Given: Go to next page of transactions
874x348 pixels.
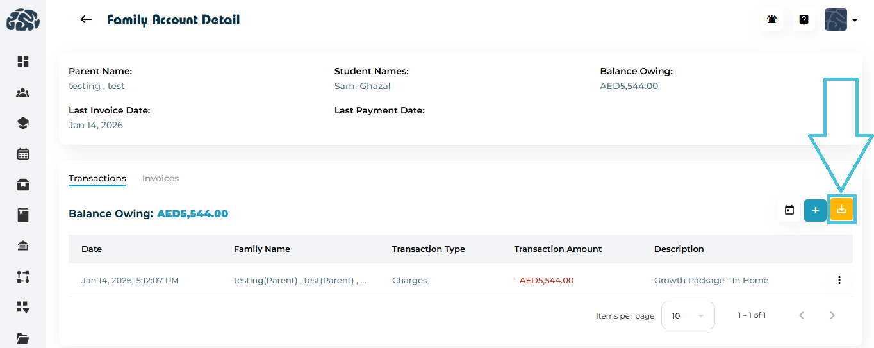Looking at the screenshot, I should [832, 315].
